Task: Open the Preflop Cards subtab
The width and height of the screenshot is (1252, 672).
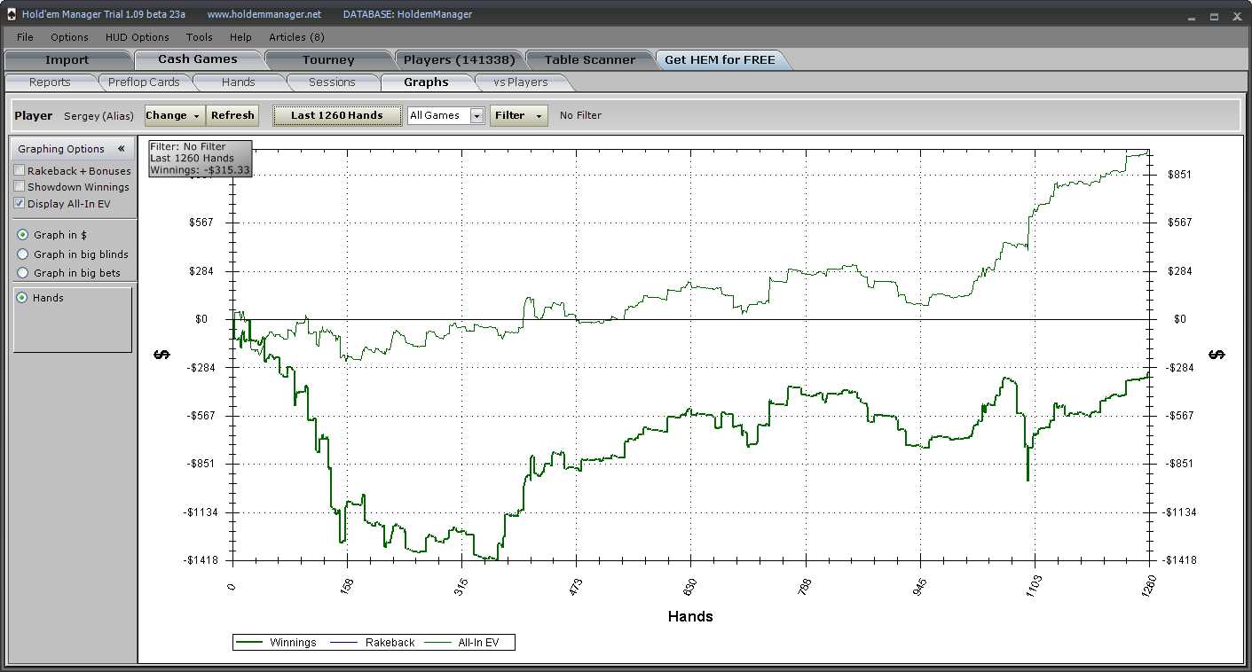Action: point(144,82)
